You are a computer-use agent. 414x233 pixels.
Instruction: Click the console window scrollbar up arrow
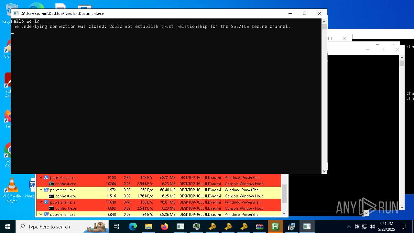tap(324, 21)
